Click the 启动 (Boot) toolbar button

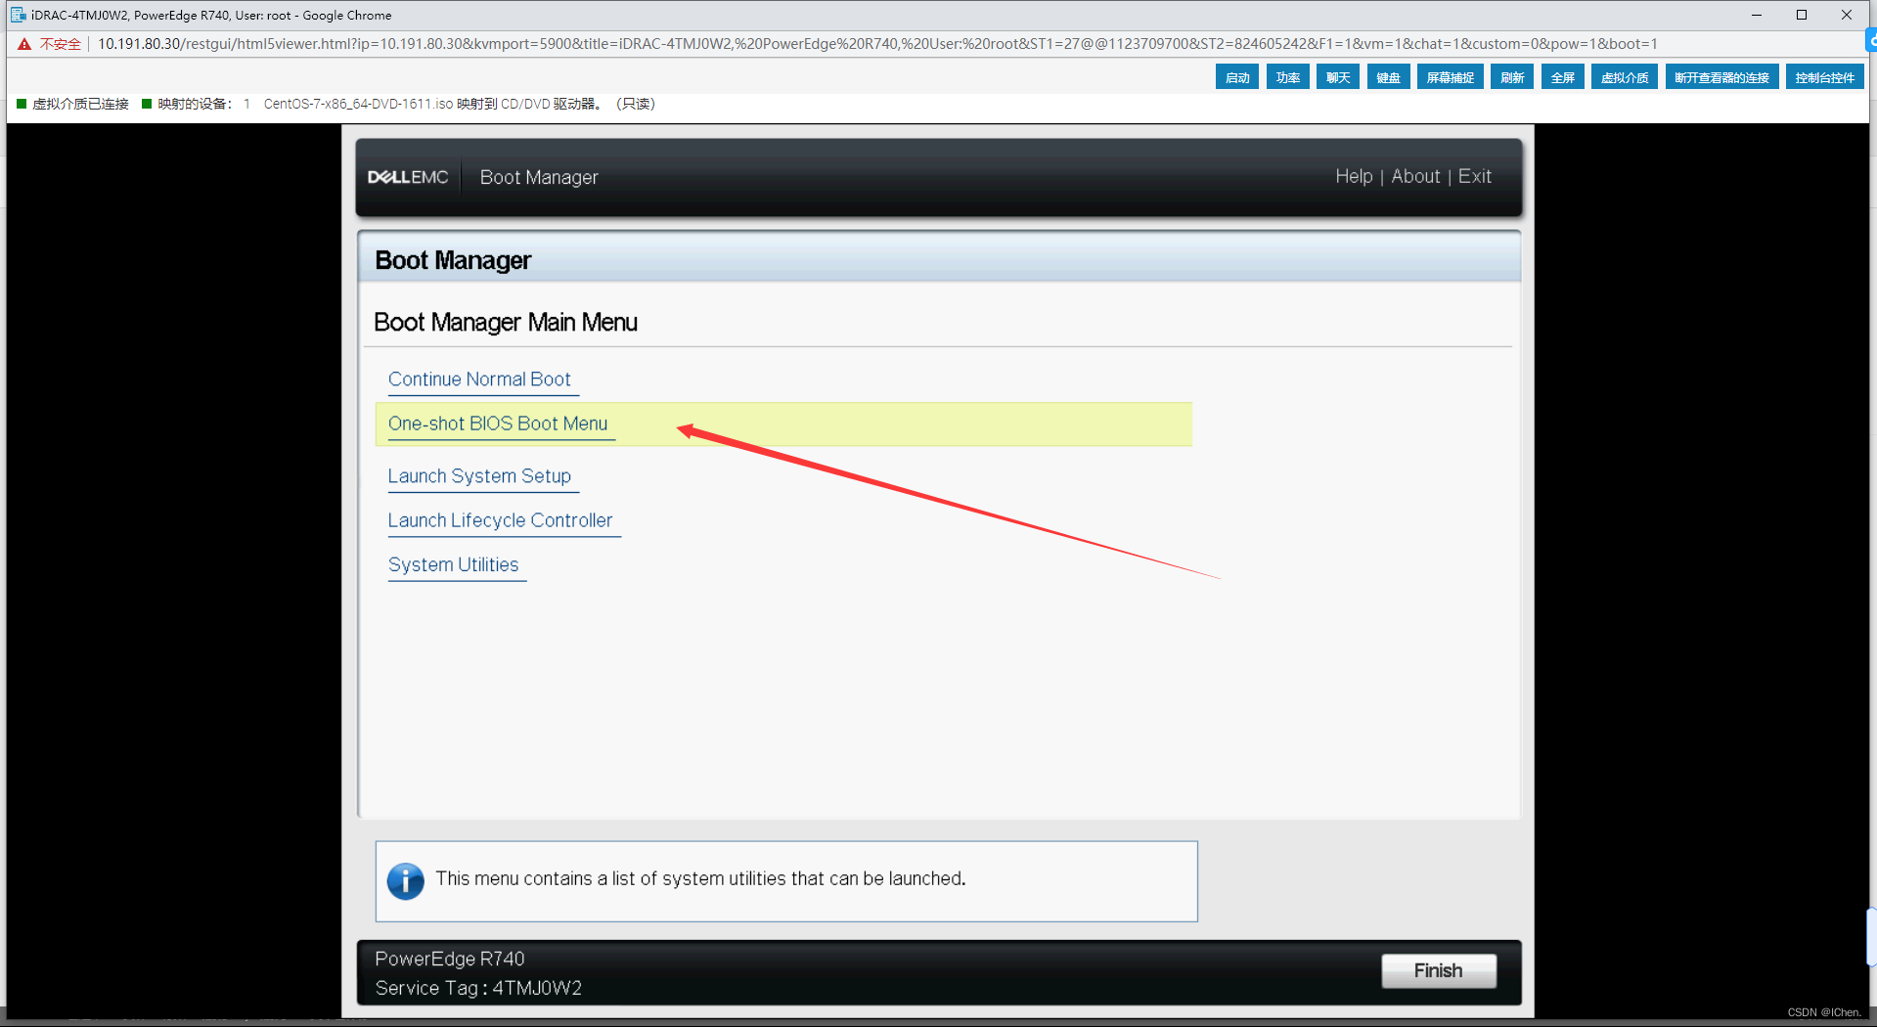1237,77
